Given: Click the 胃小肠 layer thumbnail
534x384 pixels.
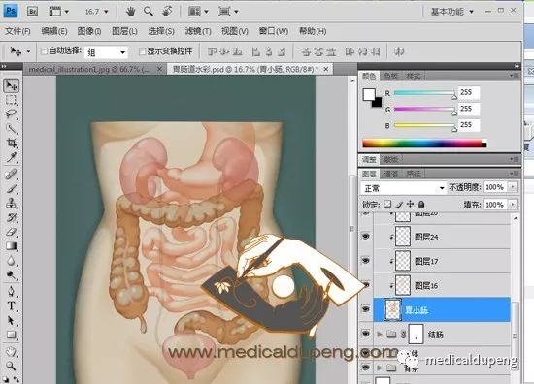Looking at the screenshot, I should coord(392,309).
